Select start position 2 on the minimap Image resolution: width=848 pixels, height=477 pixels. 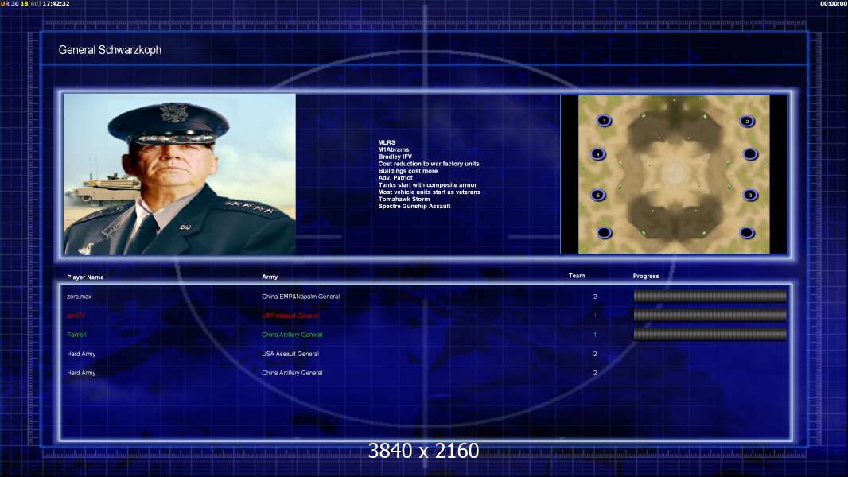(746, 122)
